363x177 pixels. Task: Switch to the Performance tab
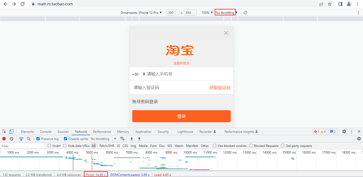click(x=102, y=131)
